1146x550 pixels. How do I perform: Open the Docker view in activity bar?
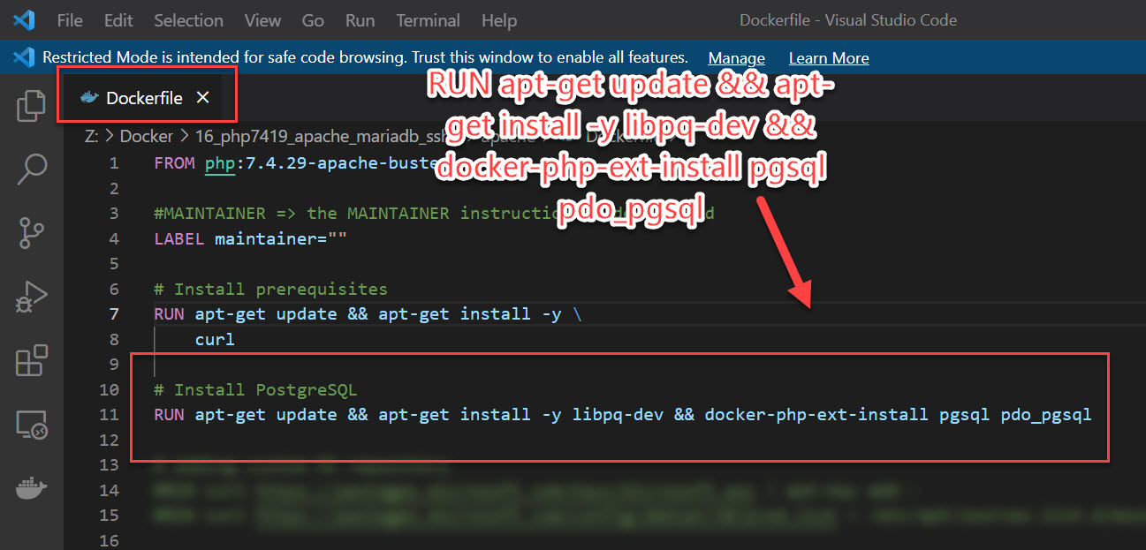(x=31, y=488)
